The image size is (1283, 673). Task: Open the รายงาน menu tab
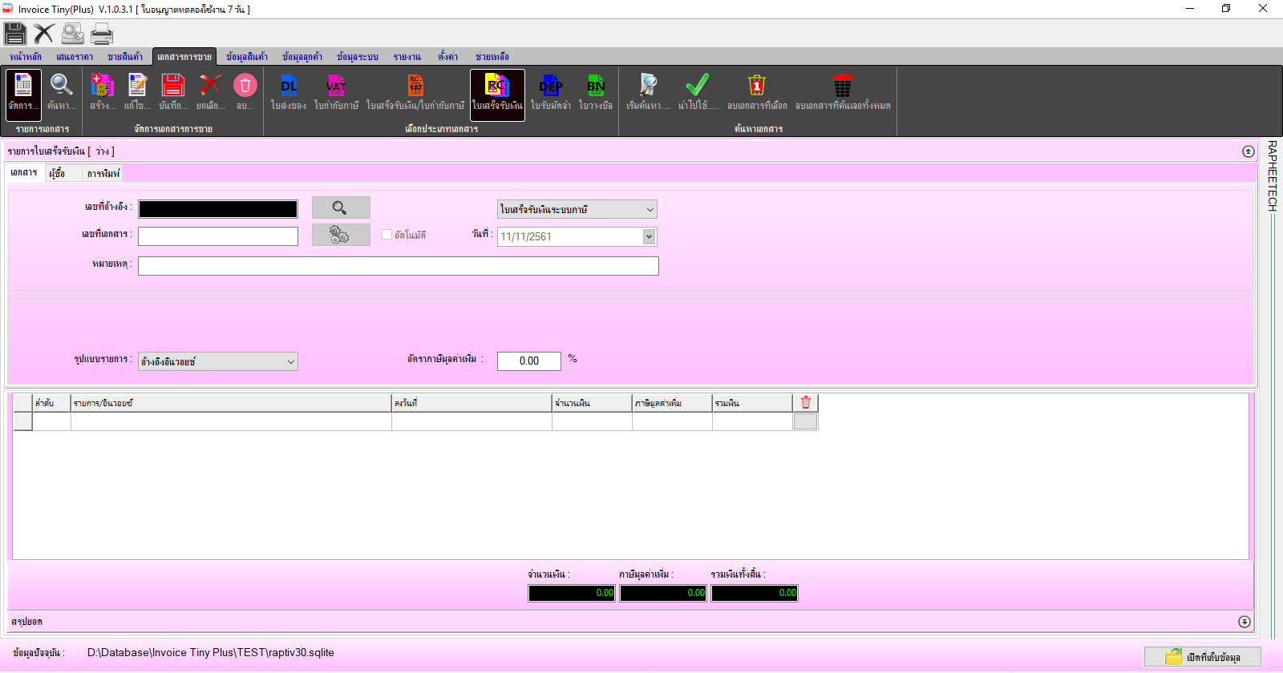pyautogui.click(x=407, y=57)
